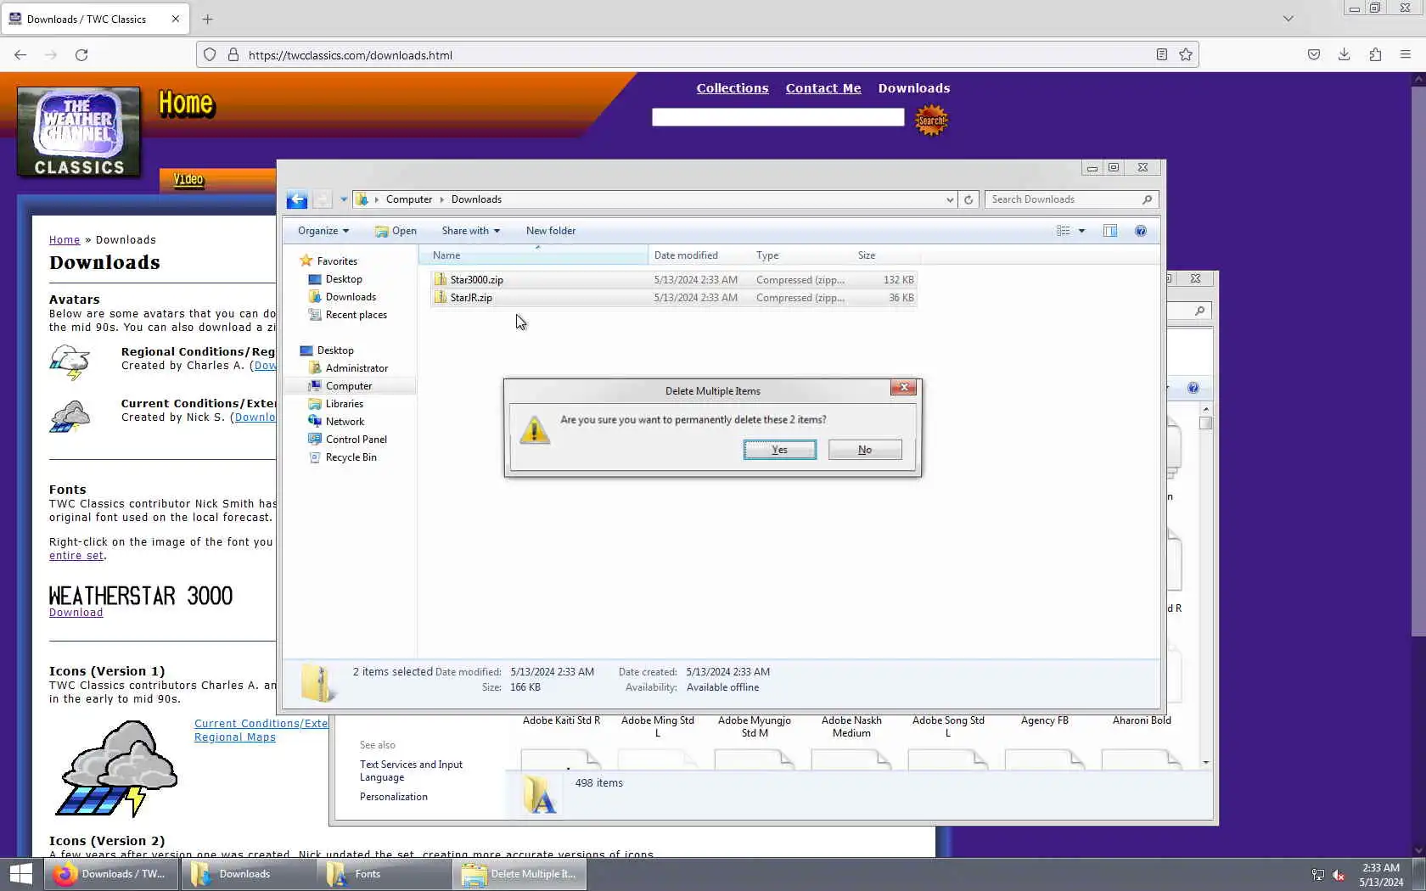Screen dimensions: 1426x891
Task: Open the Collections page link
Action: pyautogui.click(x=733, y=88)
